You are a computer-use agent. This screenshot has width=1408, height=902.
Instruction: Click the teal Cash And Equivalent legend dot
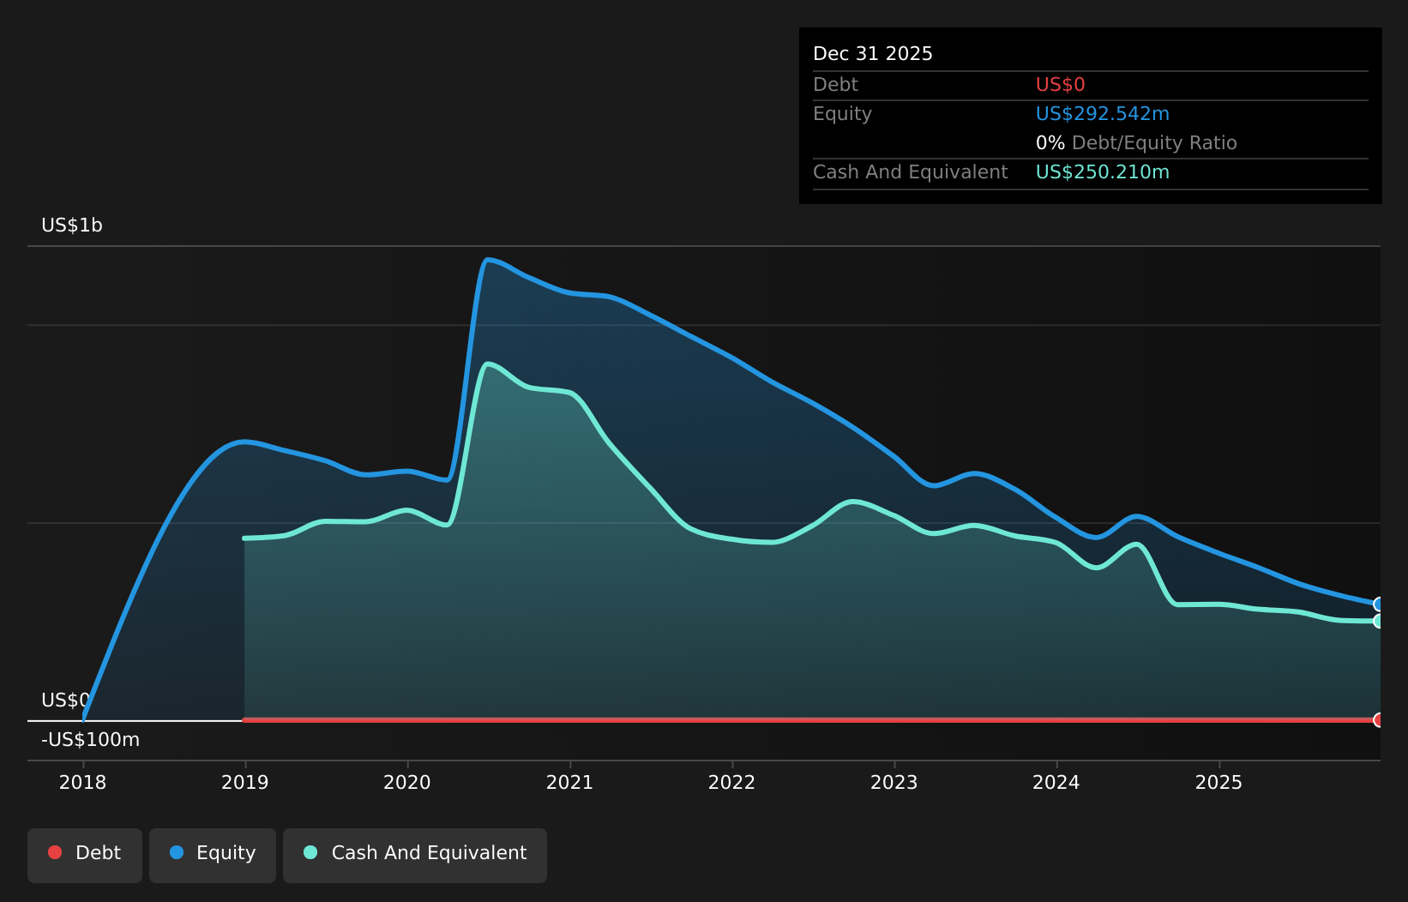tap(310, 852)
